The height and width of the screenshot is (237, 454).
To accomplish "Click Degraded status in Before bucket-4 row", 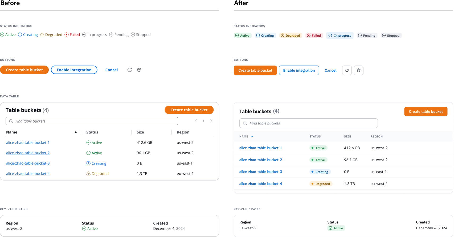I will 97,174.
